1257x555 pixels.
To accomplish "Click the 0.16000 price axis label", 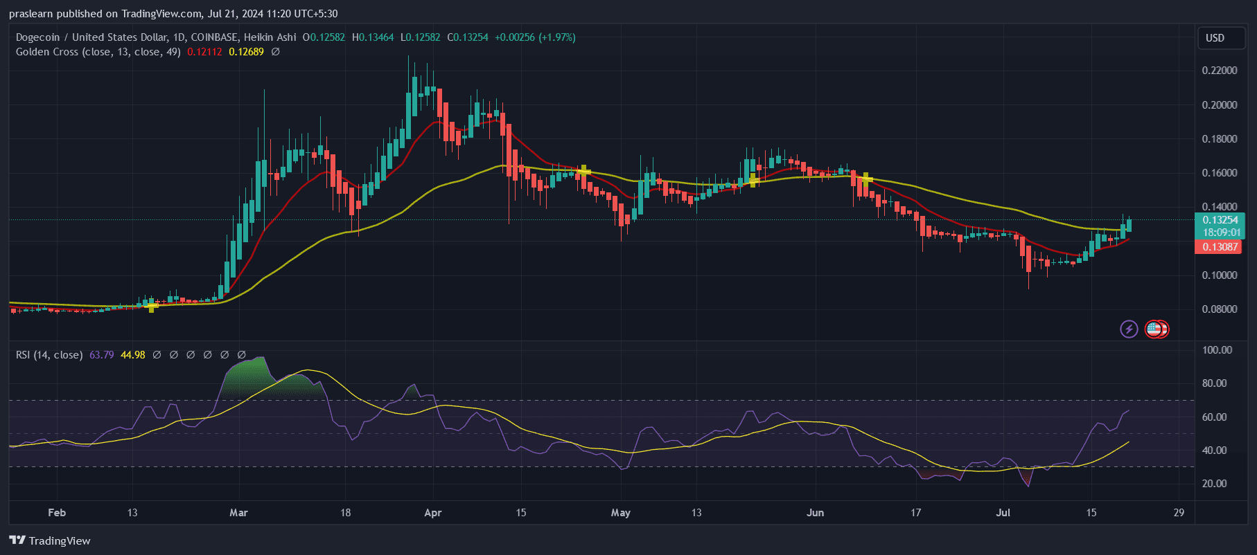I will pyautogui.click(x=1220, y=173).
